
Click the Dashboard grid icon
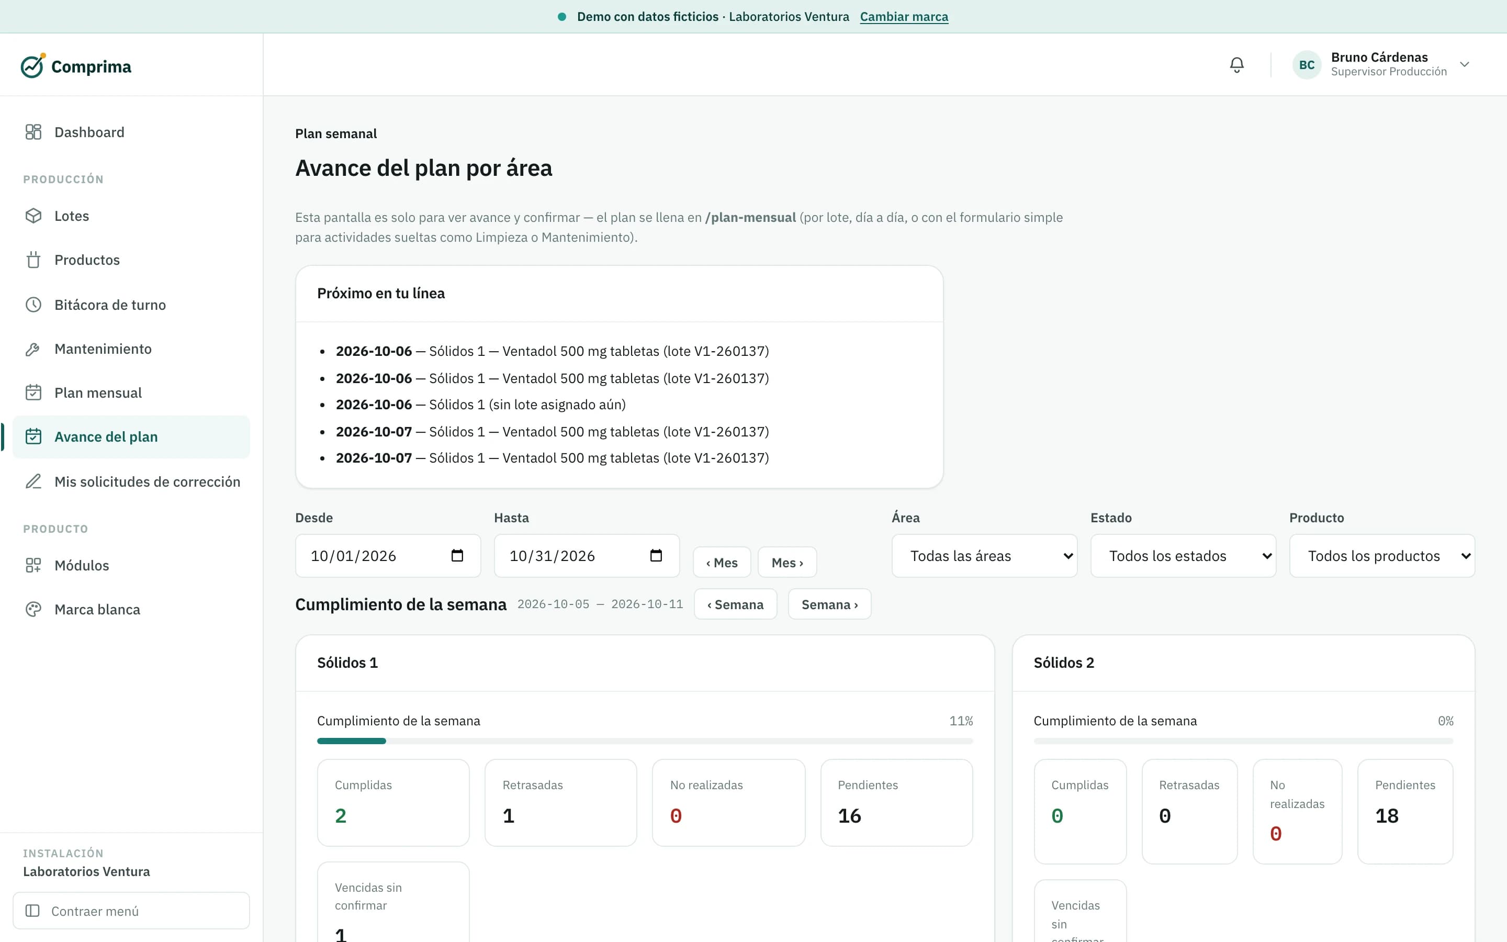coord(33,132)
